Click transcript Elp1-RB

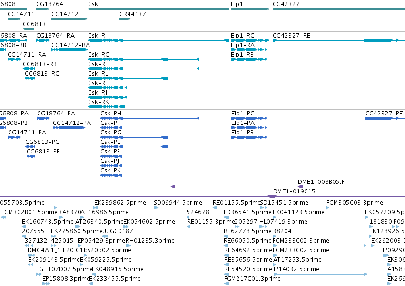coord(242,55)
